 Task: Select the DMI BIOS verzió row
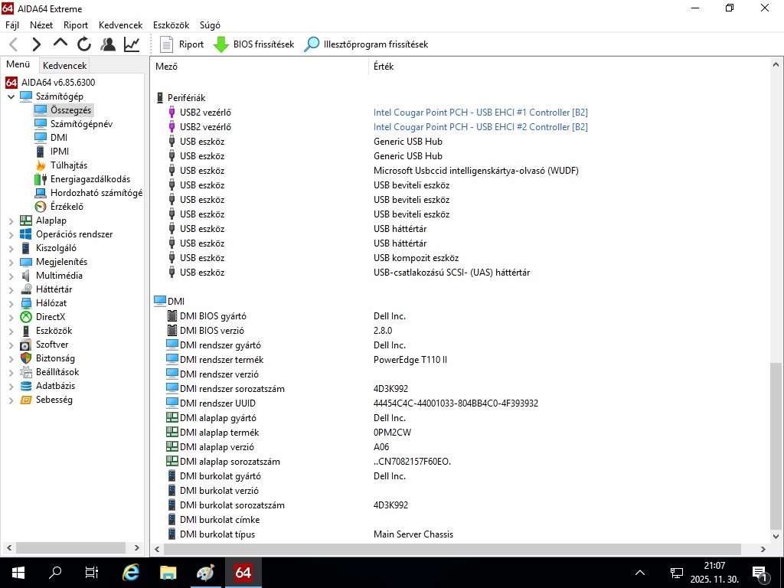point(460,331)
